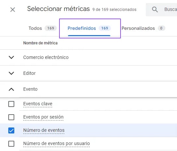Uncheck the Número de eventos checkbox

tap(11, 130)
